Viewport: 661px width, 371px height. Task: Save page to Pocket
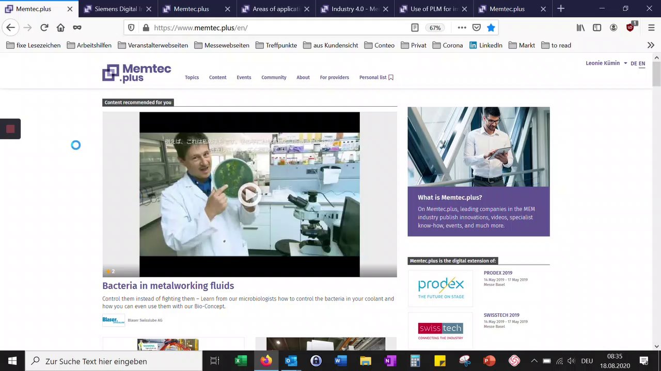pyautogui.click(x=477, y=28)
